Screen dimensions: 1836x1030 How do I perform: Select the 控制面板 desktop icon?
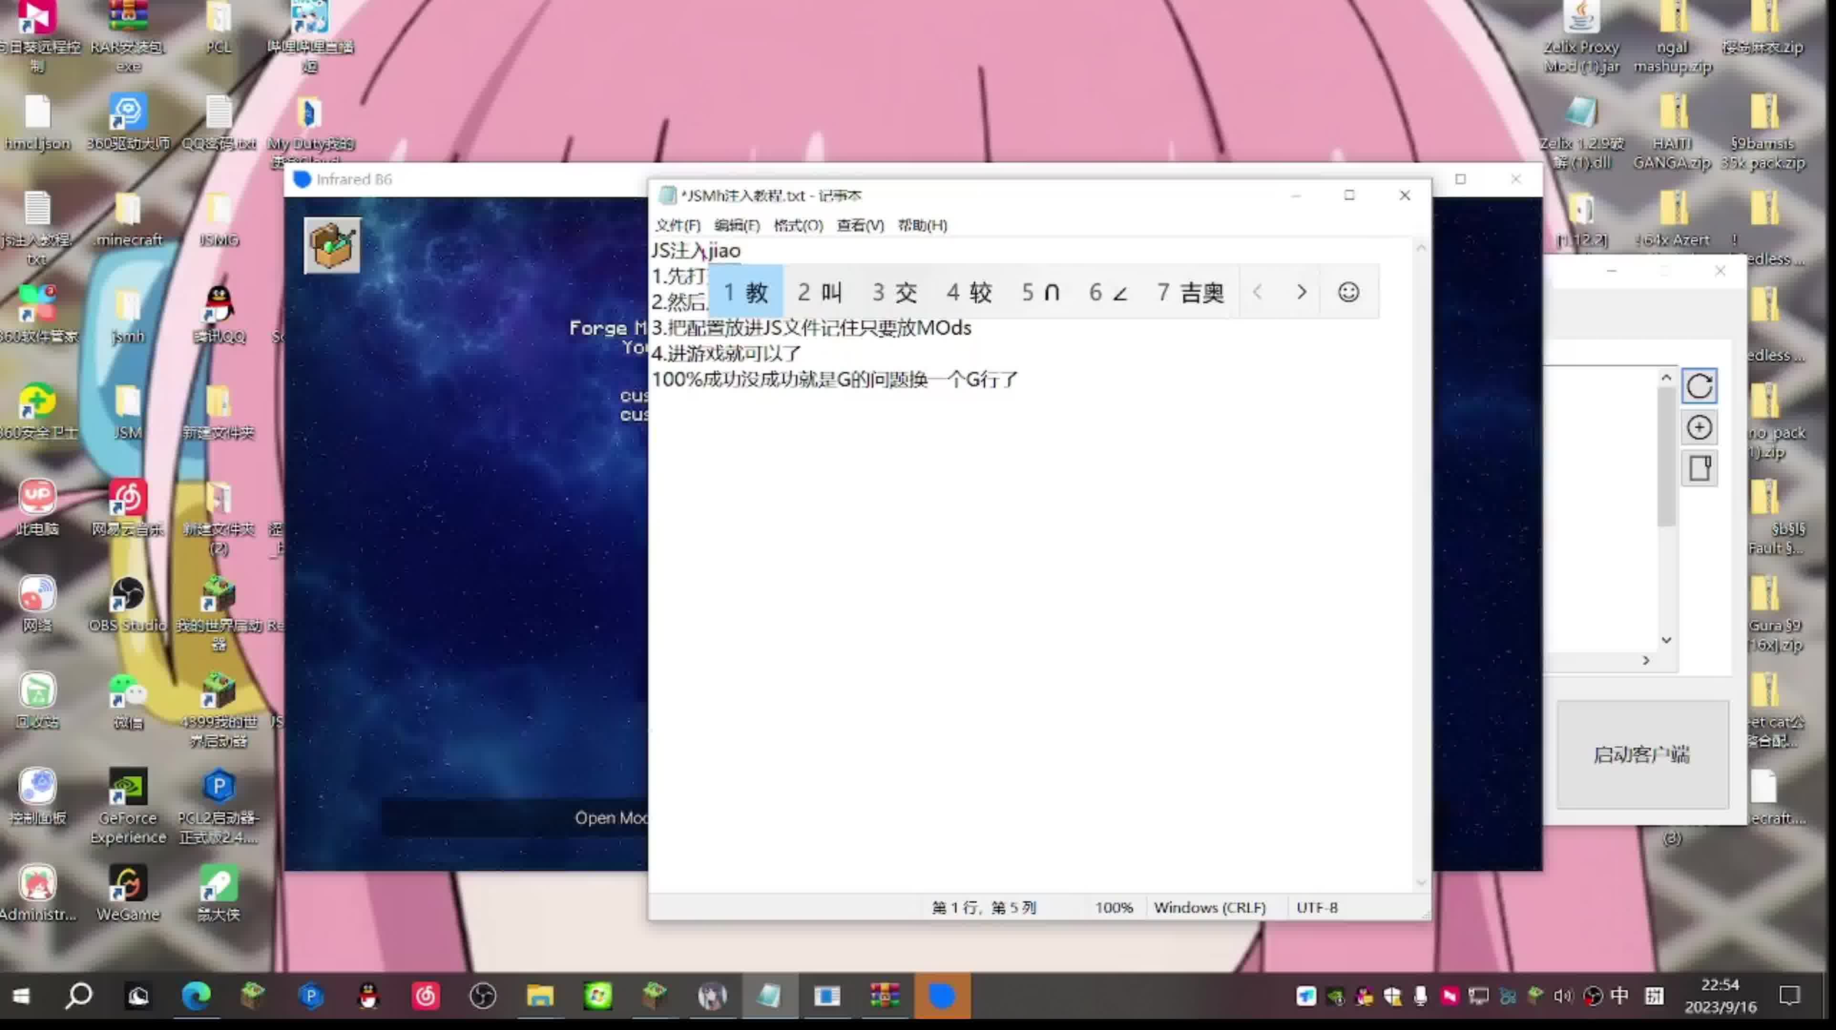[37, 797]
